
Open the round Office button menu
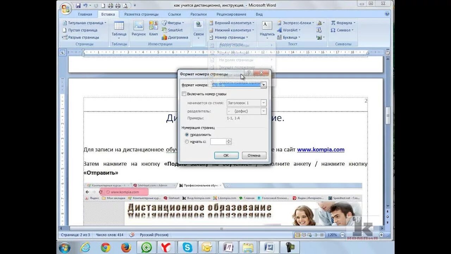coord(66,9)
